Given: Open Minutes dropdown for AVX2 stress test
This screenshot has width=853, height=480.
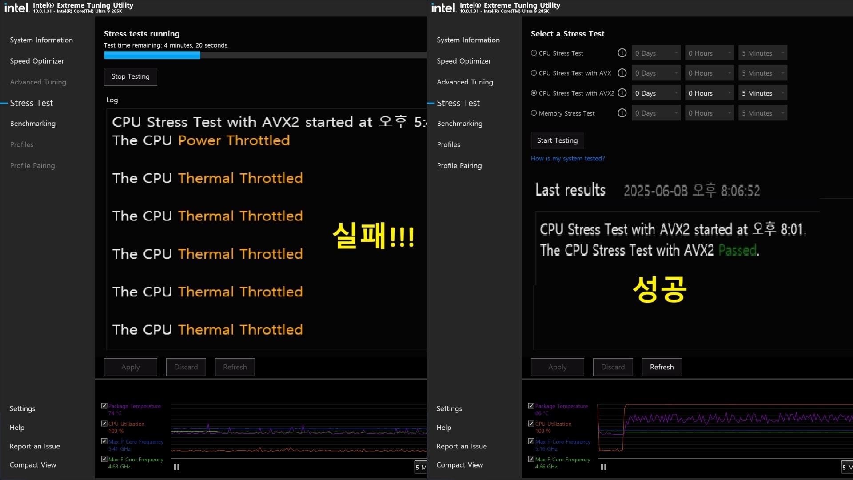Looking at the screenshot, I should [763, 93].
